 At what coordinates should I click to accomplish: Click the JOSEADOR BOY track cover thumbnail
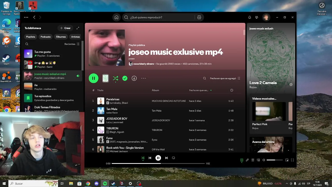pos(101,120)
